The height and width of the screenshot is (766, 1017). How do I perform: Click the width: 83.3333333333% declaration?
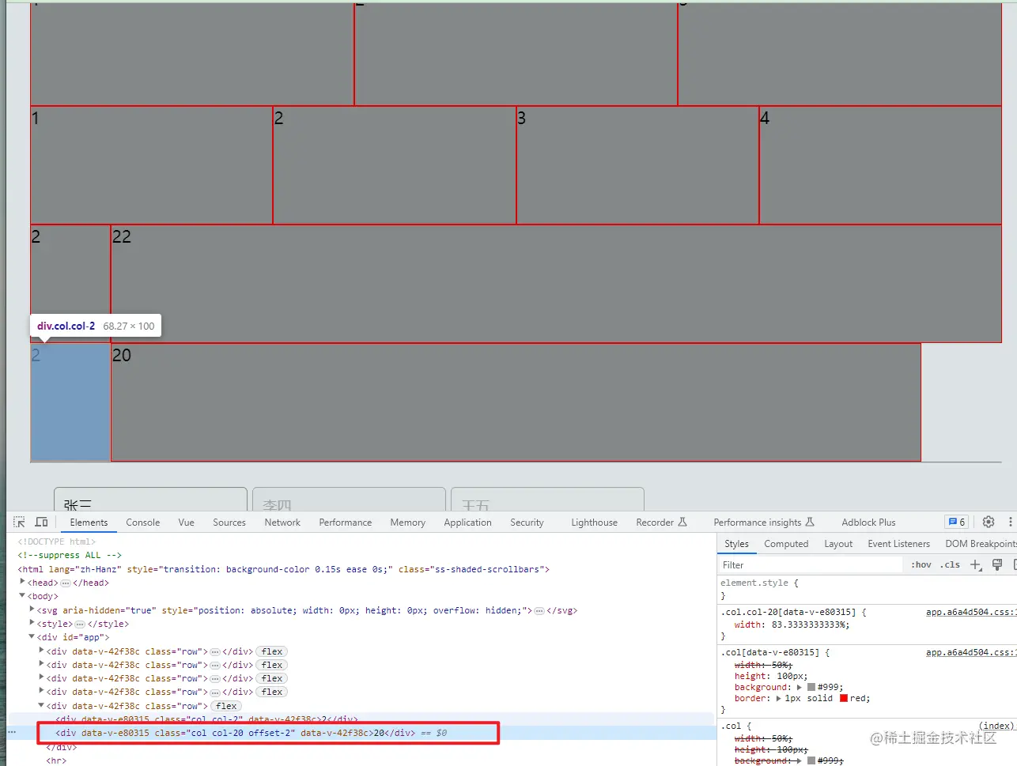[792, 624]
